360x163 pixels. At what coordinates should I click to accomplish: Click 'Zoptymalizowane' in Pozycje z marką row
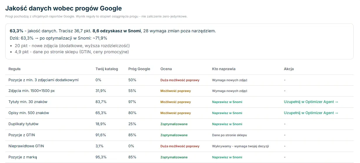[174, 157]
